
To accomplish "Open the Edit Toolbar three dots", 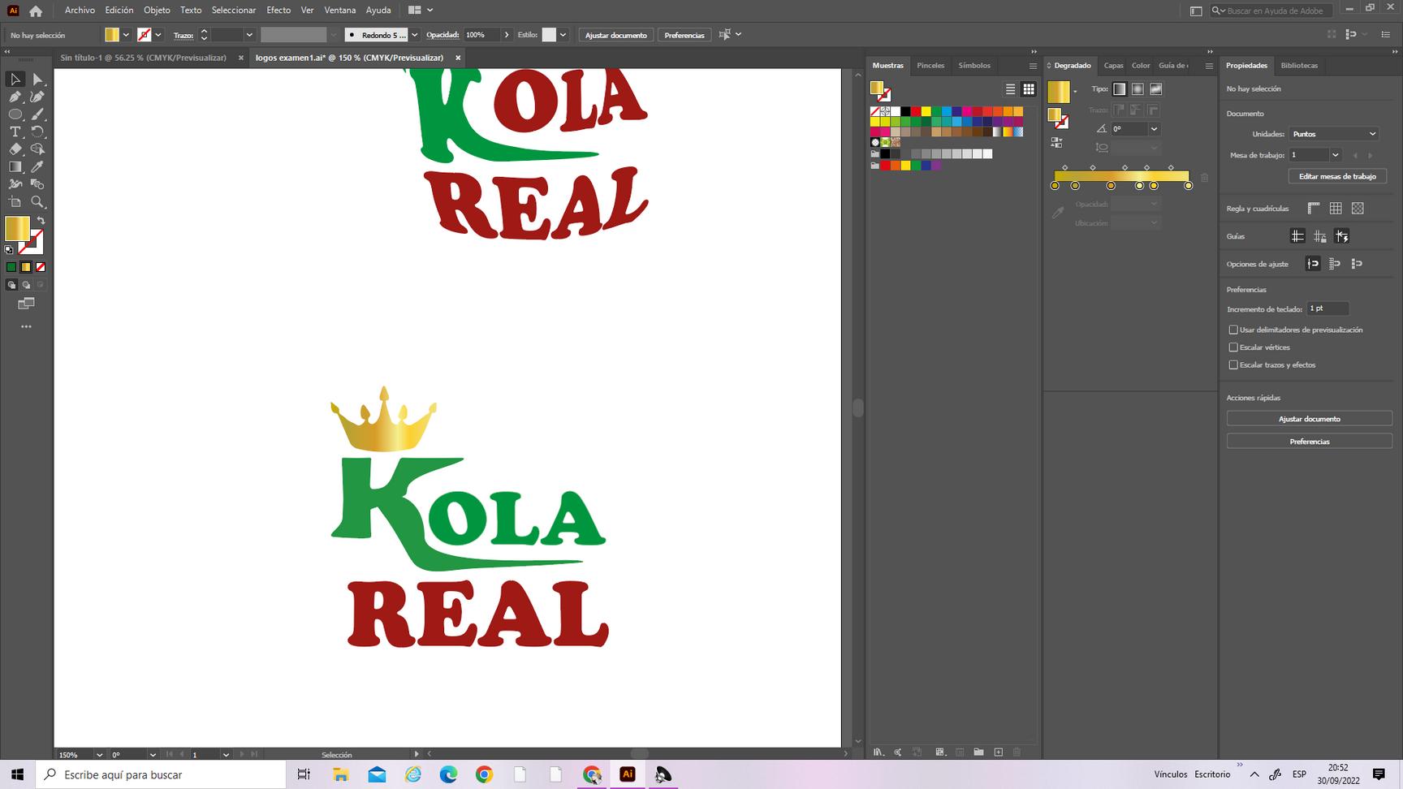I will [26, 326].
